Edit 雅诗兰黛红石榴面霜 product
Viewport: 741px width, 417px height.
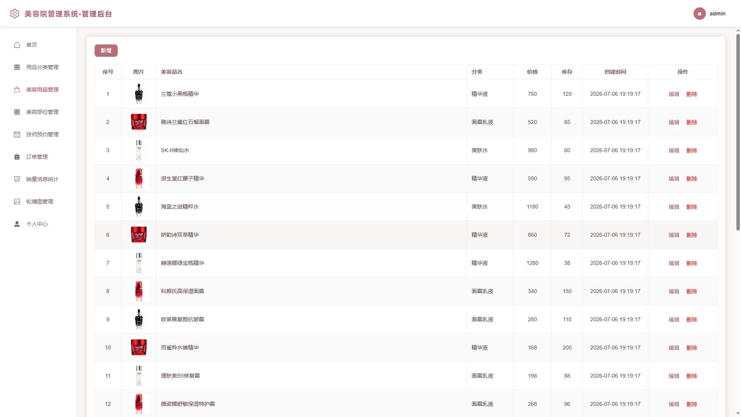674,122
